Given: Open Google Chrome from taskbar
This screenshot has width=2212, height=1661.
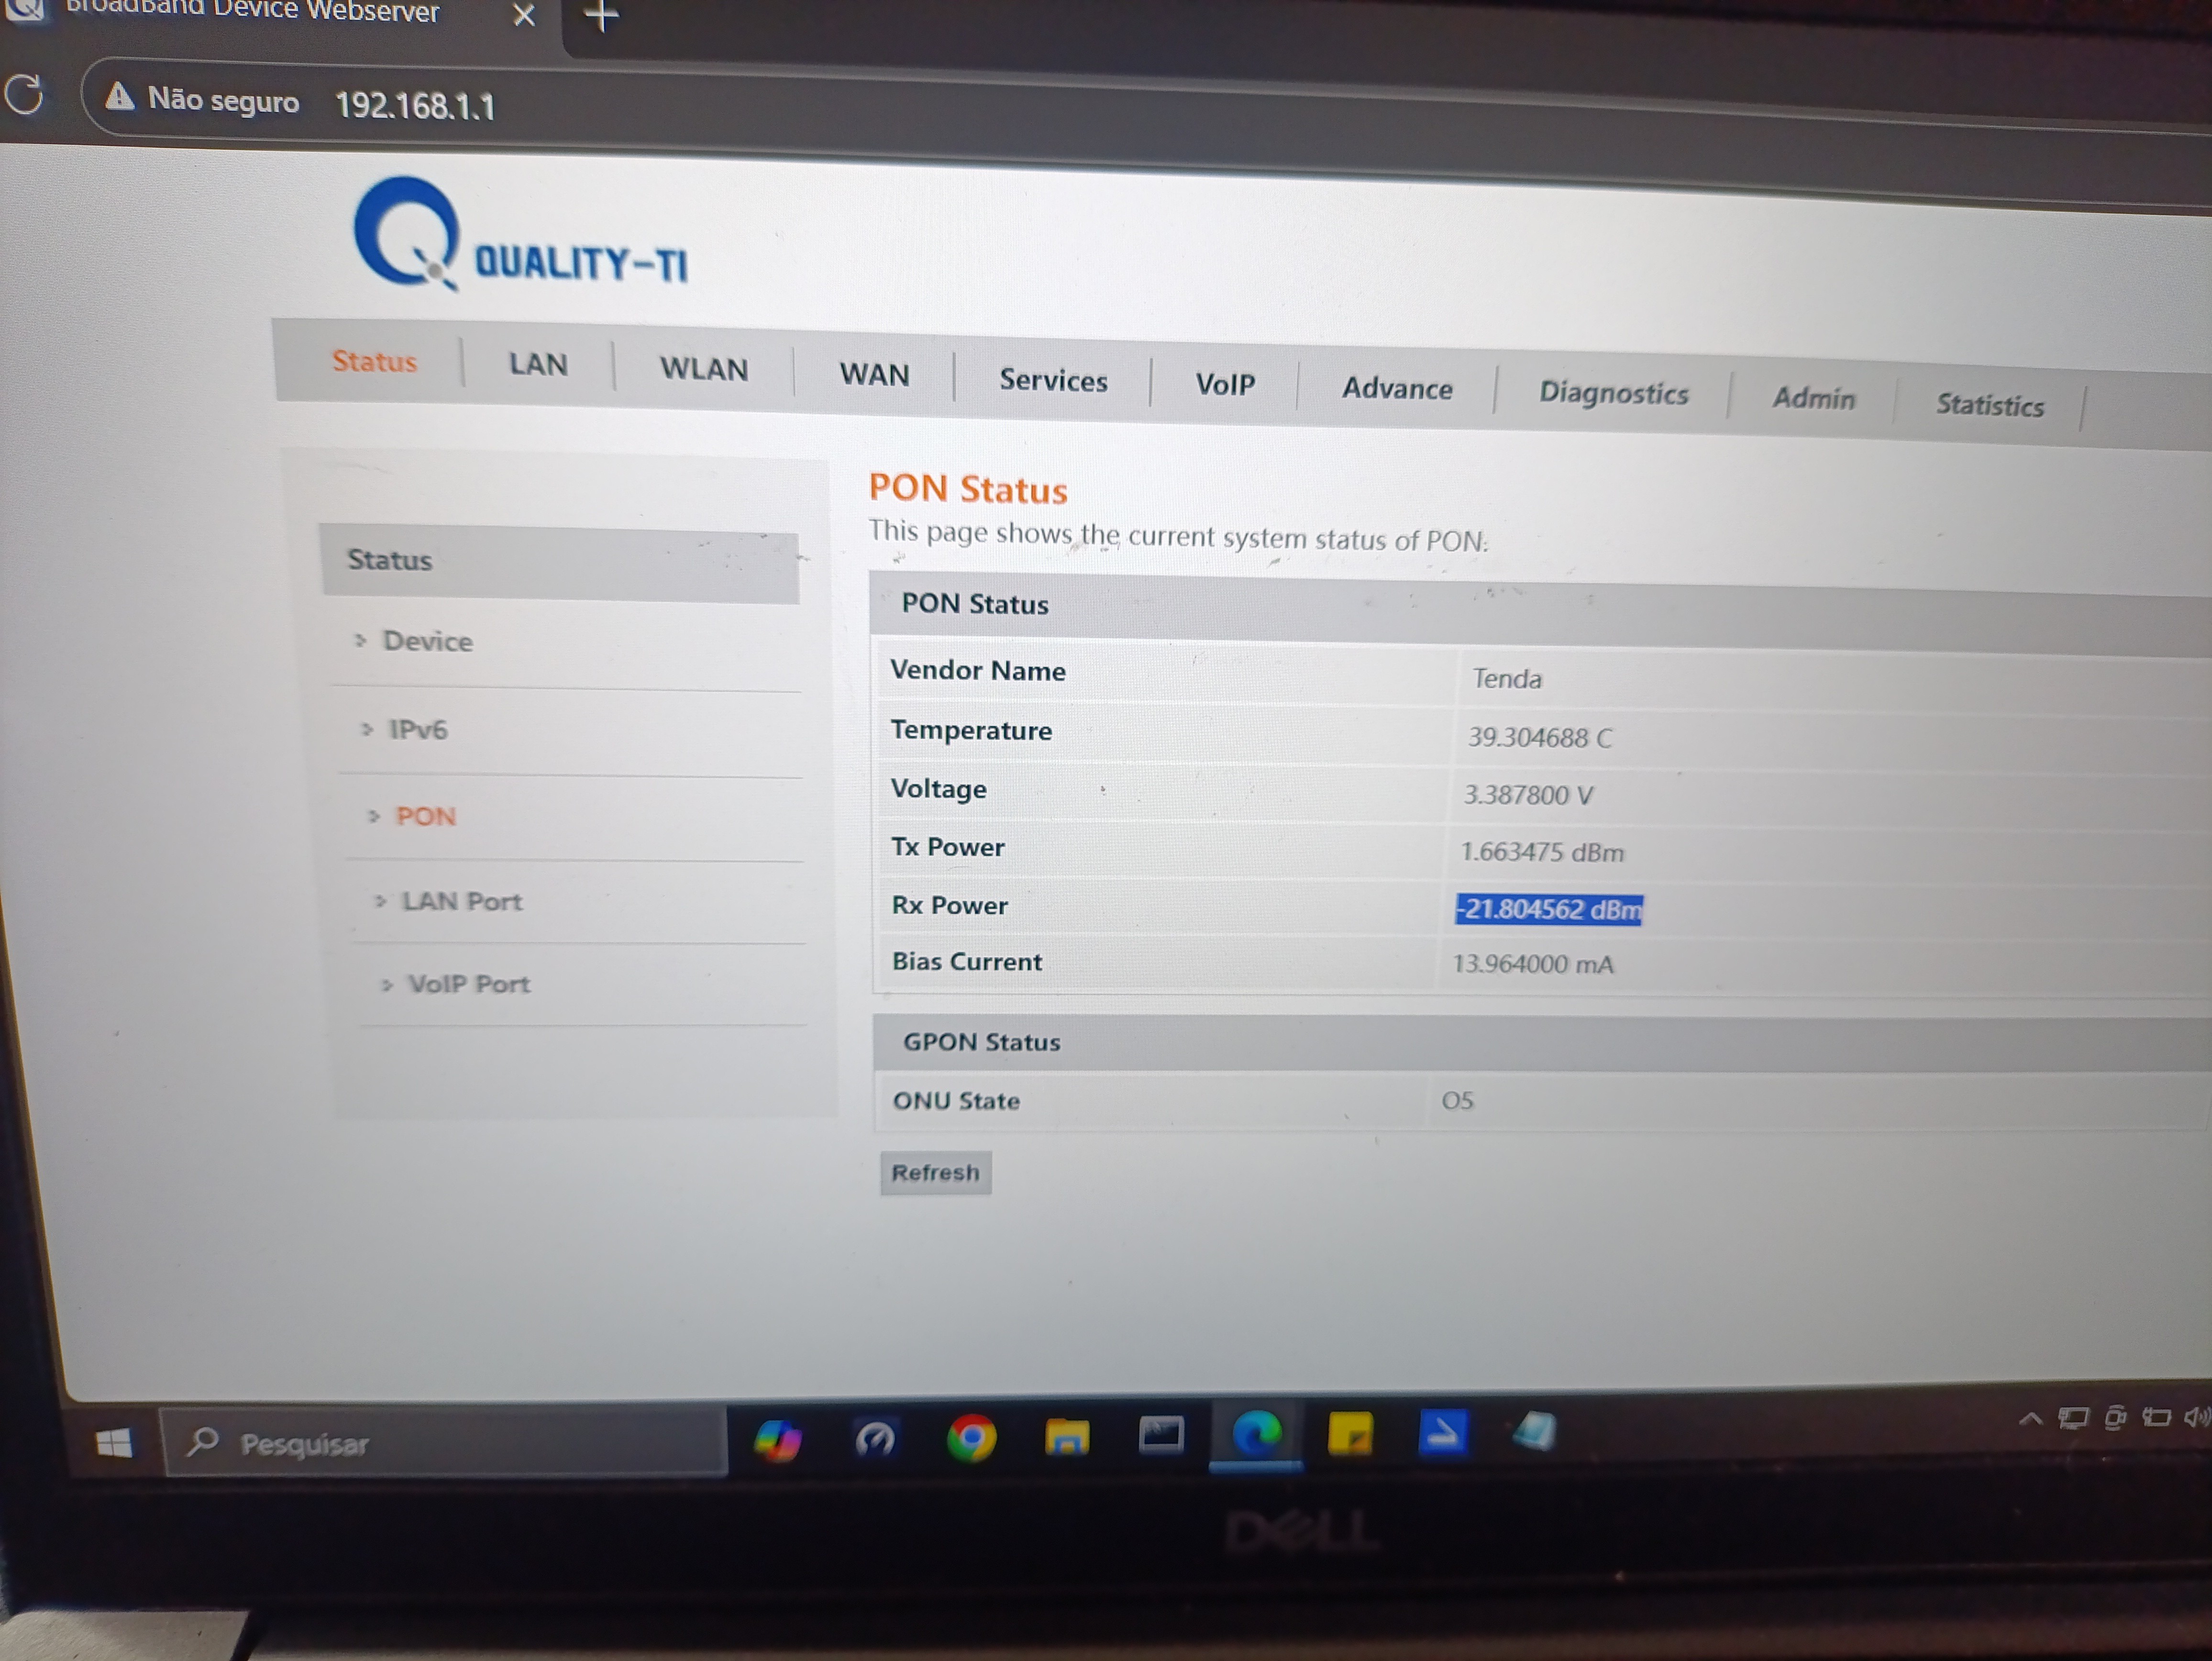Looking at the screenshot, I should tap(970, 1438).
